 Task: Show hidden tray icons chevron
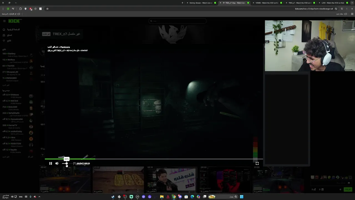tap(39, 197)
